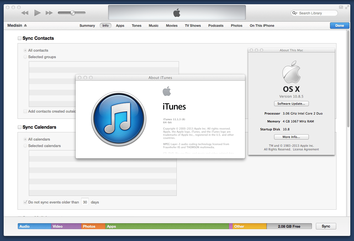Choose the Selected calendars radio button

[x=25, y=146]
